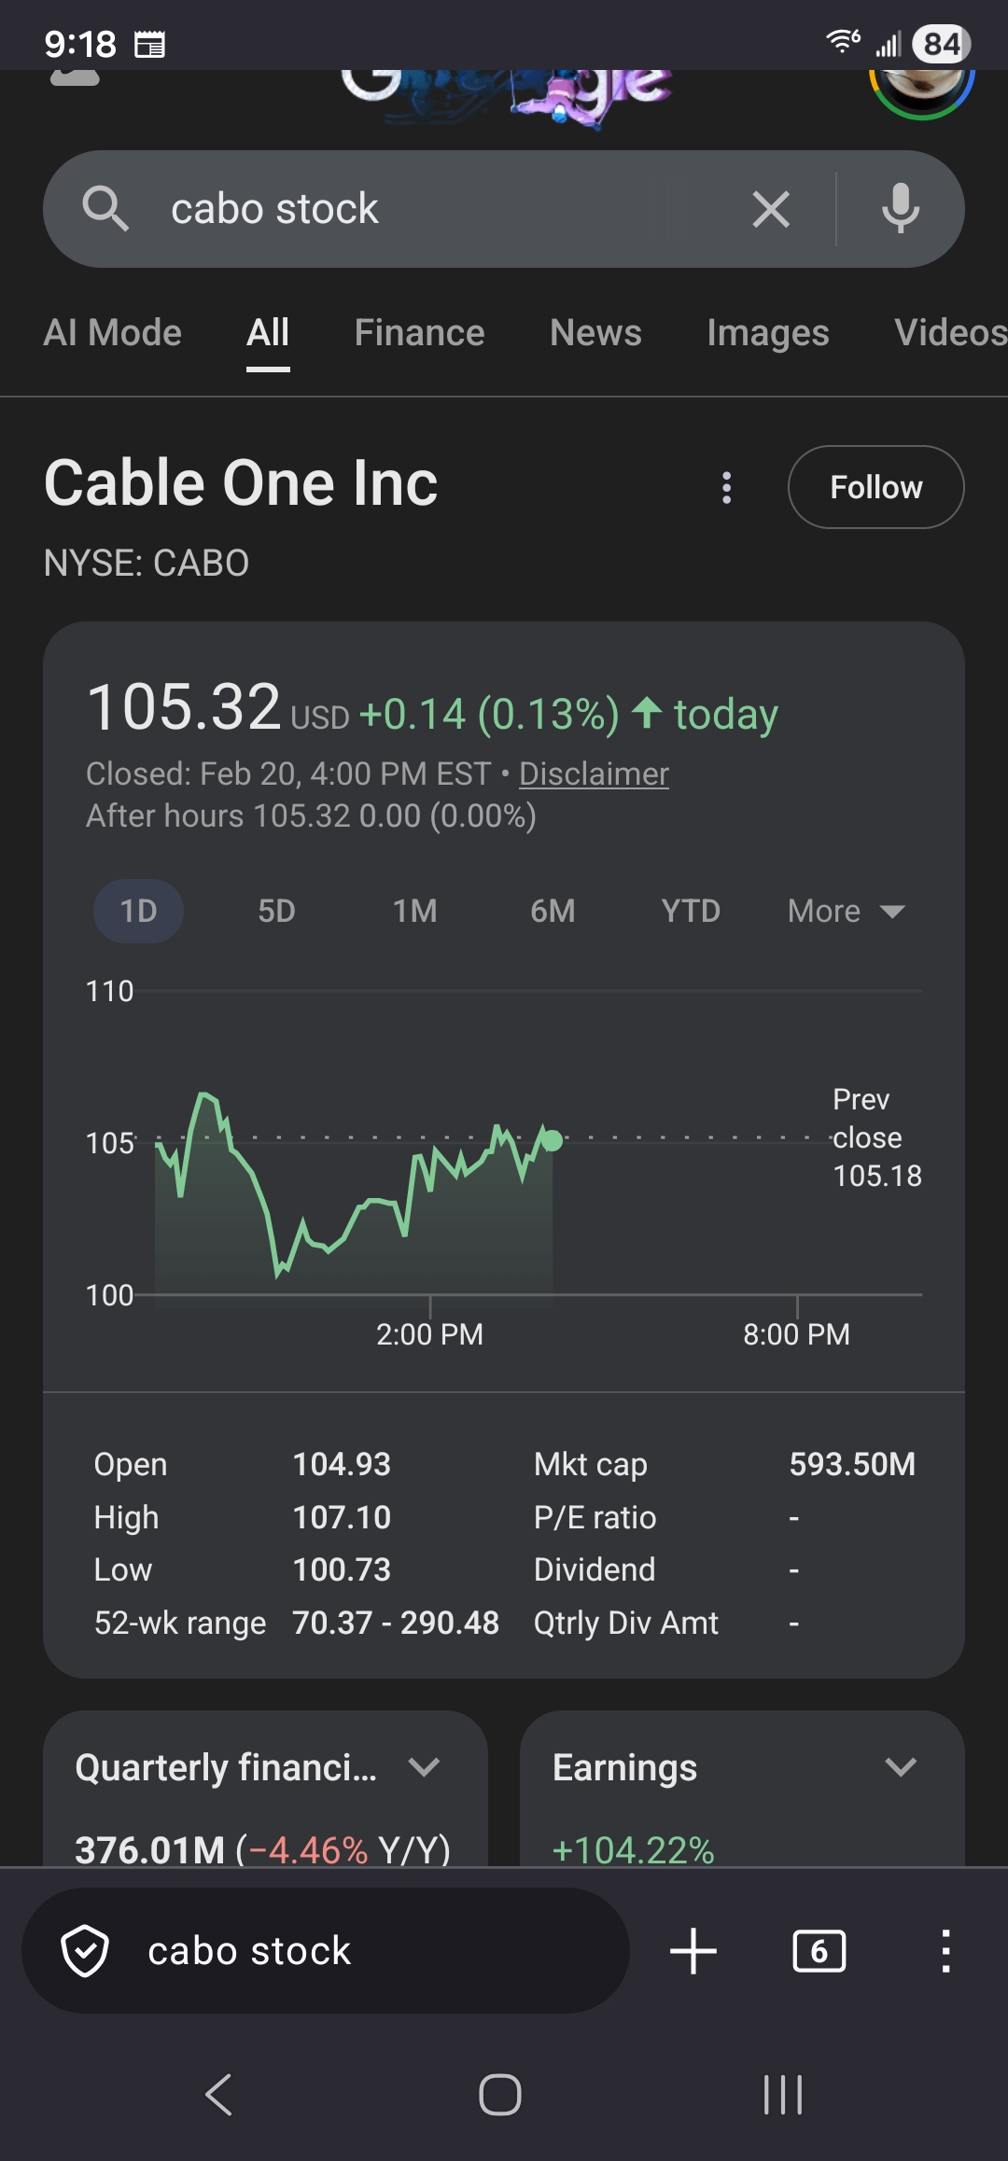Screen dimensions: 1008x2161
Task: Tap the shield icon in the address bar
Action: (85, 1951)
